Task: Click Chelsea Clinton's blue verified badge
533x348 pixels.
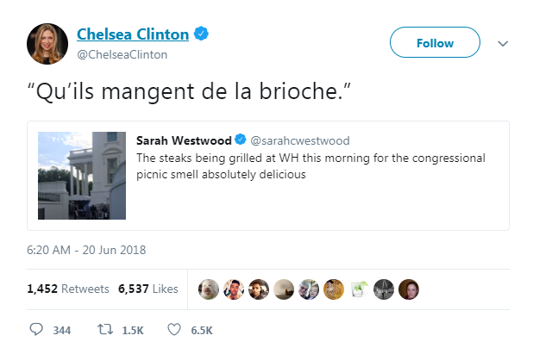Action: (x=201, y=34)
